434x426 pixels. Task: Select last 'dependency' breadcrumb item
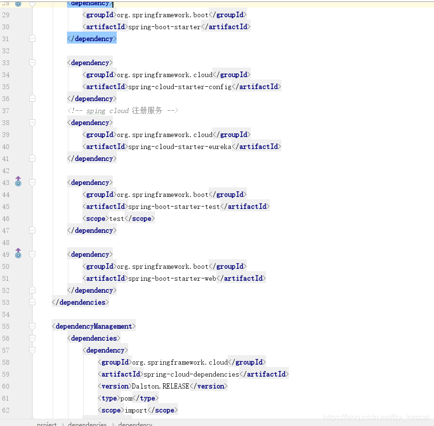pos(135,424)
